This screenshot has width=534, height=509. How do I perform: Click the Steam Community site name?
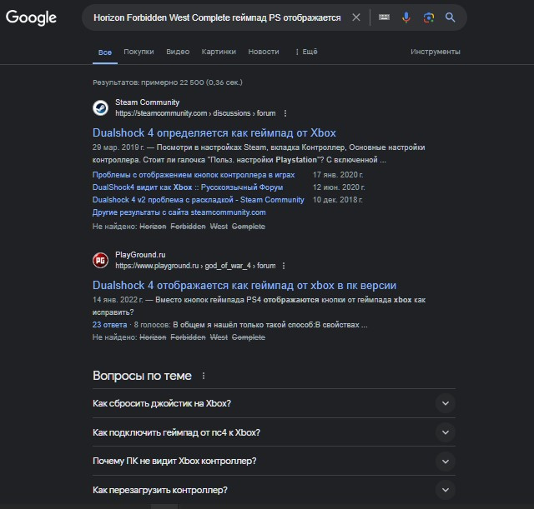click(x=147, y=102)
